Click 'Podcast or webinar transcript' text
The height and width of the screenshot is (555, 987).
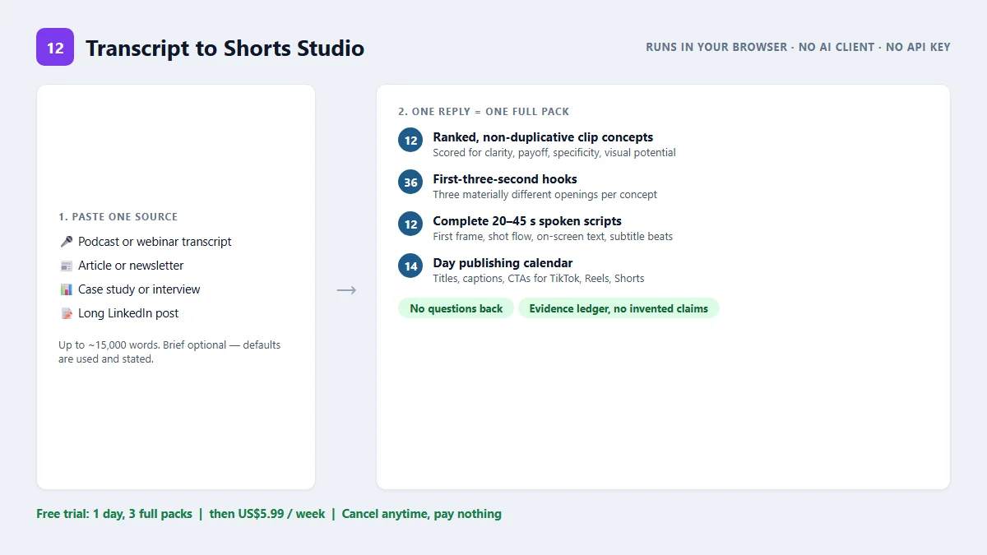155,242
